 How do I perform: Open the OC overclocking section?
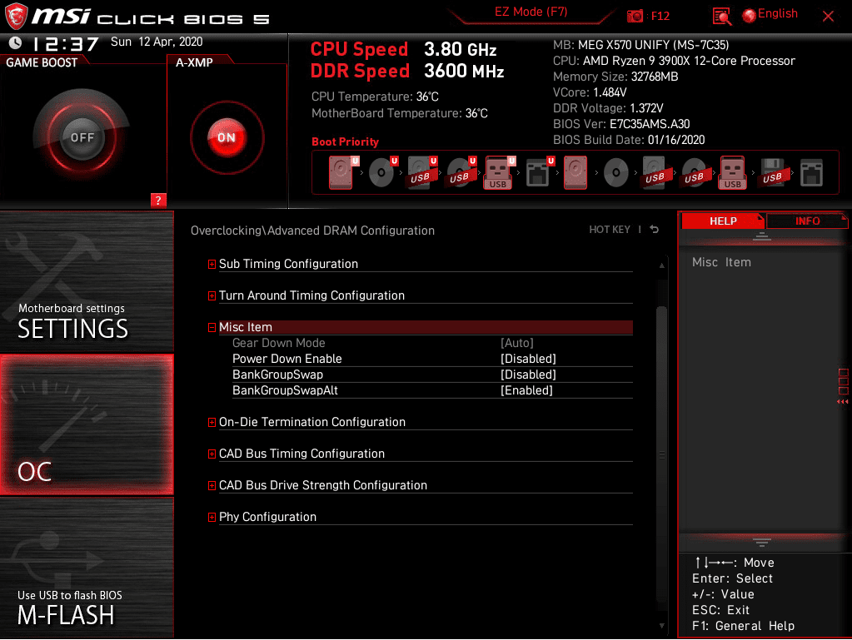tap(87, 424)
